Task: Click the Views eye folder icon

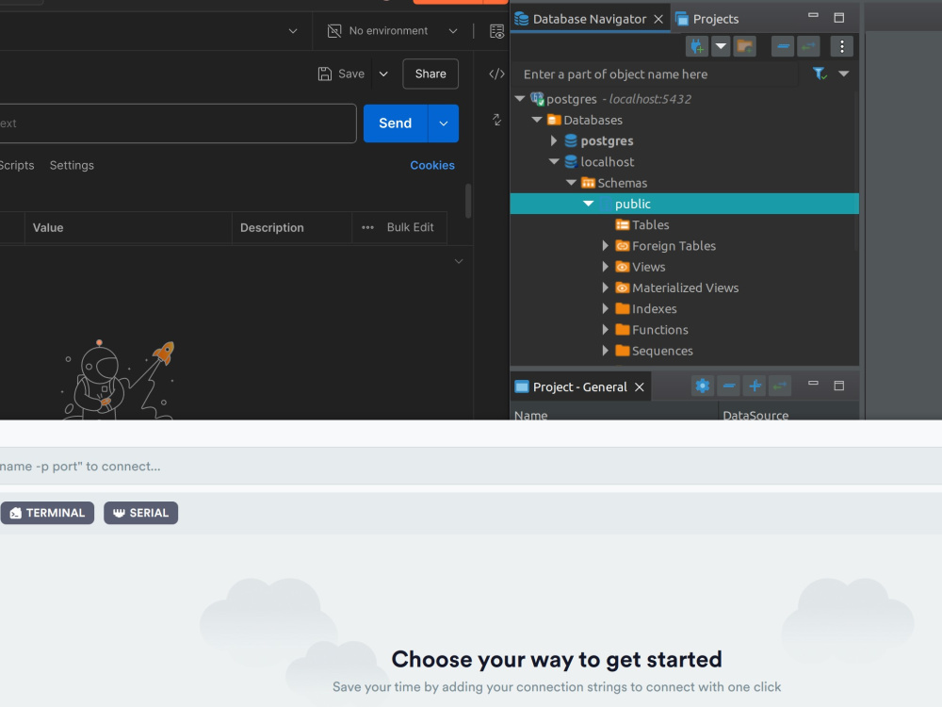Action: (x=623, y=267)
